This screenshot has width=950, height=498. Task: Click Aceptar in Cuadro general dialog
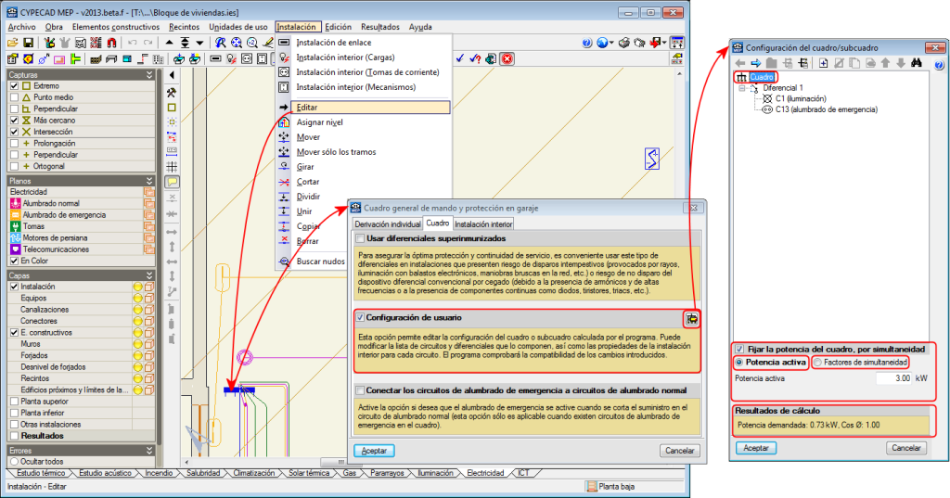[374, 451]
